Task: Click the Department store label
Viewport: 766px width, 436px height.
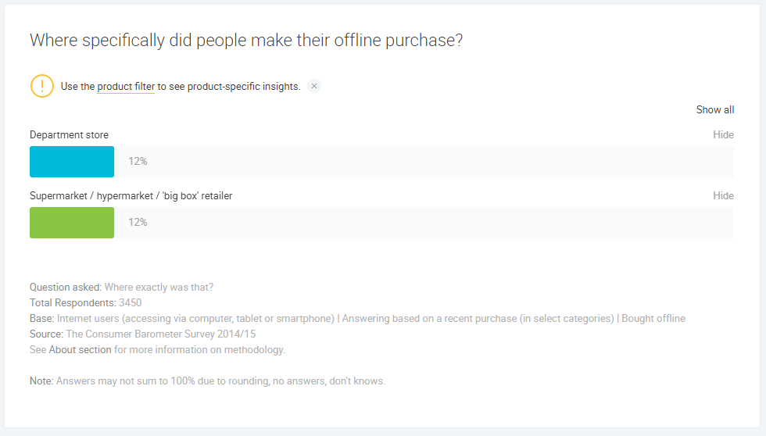Action: [x=69, y=135]
